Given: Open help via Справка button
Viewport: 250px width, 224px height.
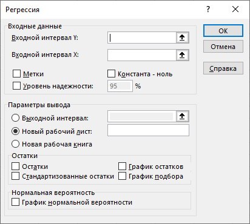Looking at the screenshot, I should (223, 68).
